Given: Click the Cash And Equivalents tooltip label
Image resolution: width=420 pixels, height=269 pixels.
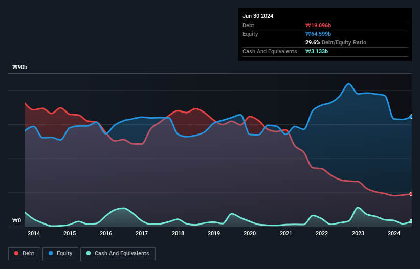Looking at the screenshot, I should click(x=270, y=51).
